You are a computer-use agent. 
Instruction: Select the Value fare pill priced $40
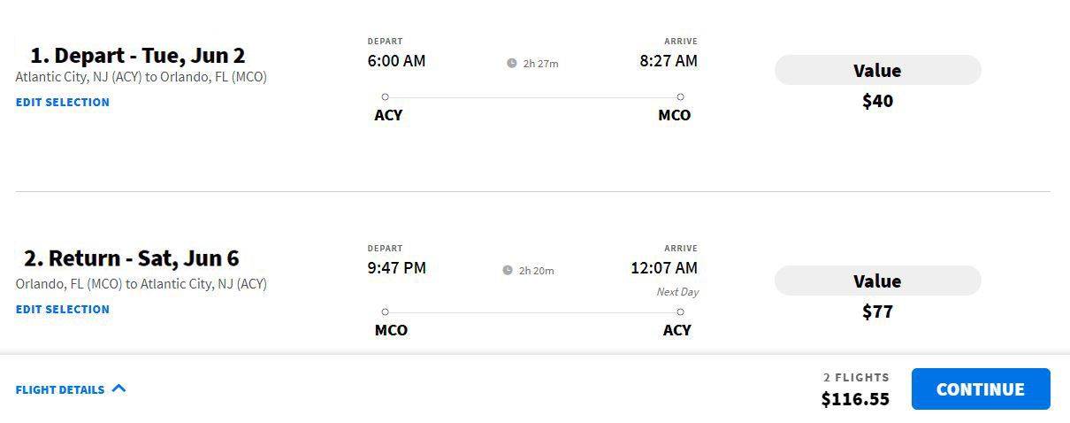click(877, 70)
